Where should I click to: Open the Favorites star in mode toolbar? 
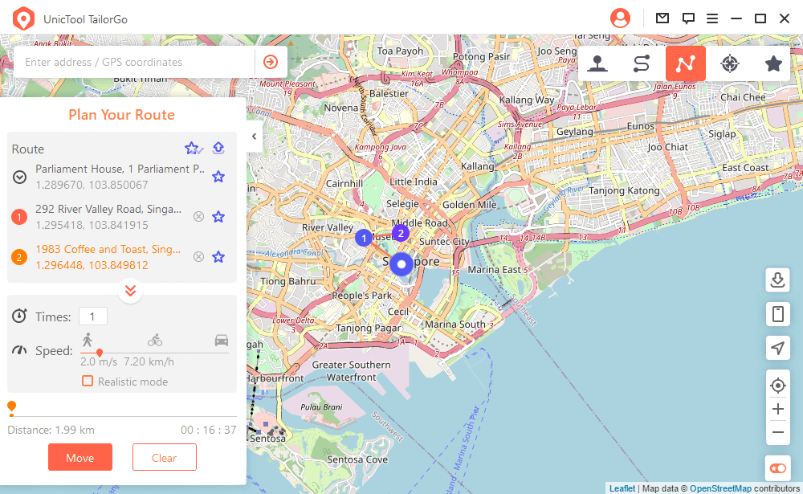(x=773, y=63)
